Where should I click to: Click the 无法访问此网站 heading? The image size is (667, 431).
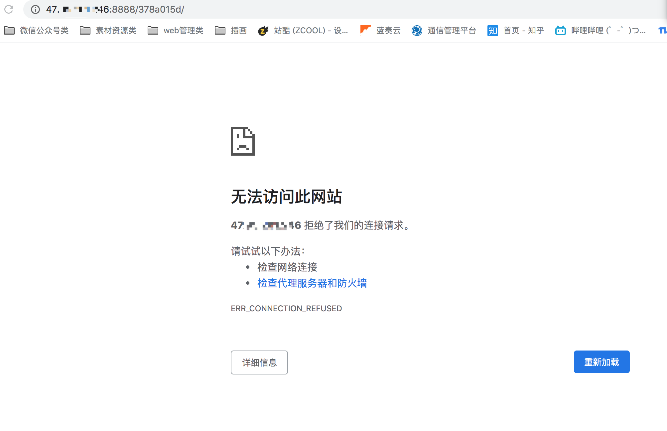tap(286, 197)
